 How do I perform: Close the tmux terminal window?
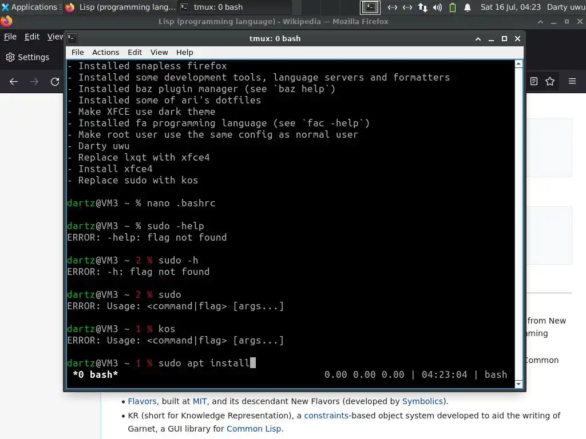pyautogui.click(x=517, y=38)
